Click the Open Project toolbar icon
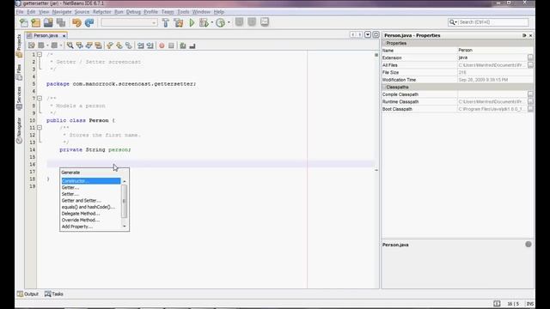Screen dimensions: 550x309 48,23
